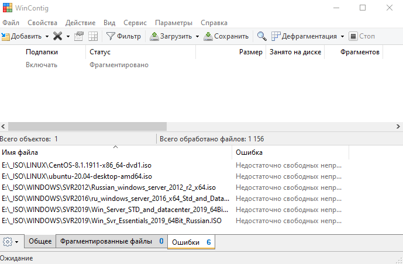403x264 pixels.
Task: Open the Параметры menu
Action: pyautogui.click(x=174, y=23)
